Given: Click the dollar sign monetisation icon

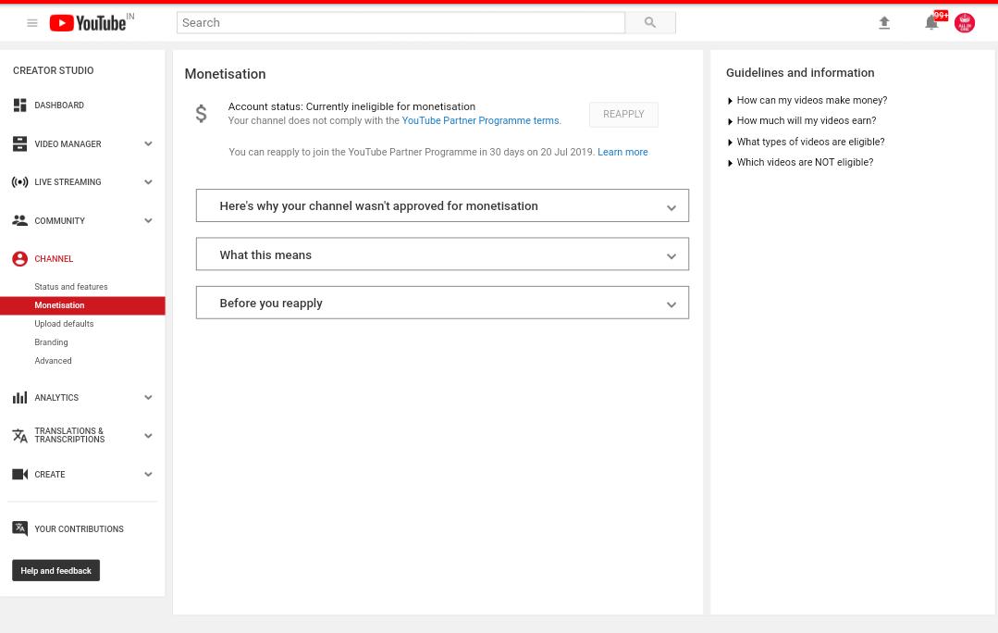Looking at the screenshot, I should pyautogui.click(x=201, y=113).
